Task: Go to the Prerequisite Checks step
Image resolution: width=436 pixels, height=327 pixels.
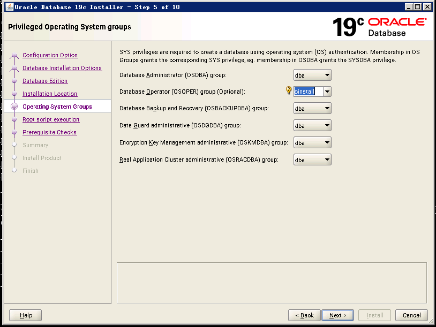Action: 49,132
